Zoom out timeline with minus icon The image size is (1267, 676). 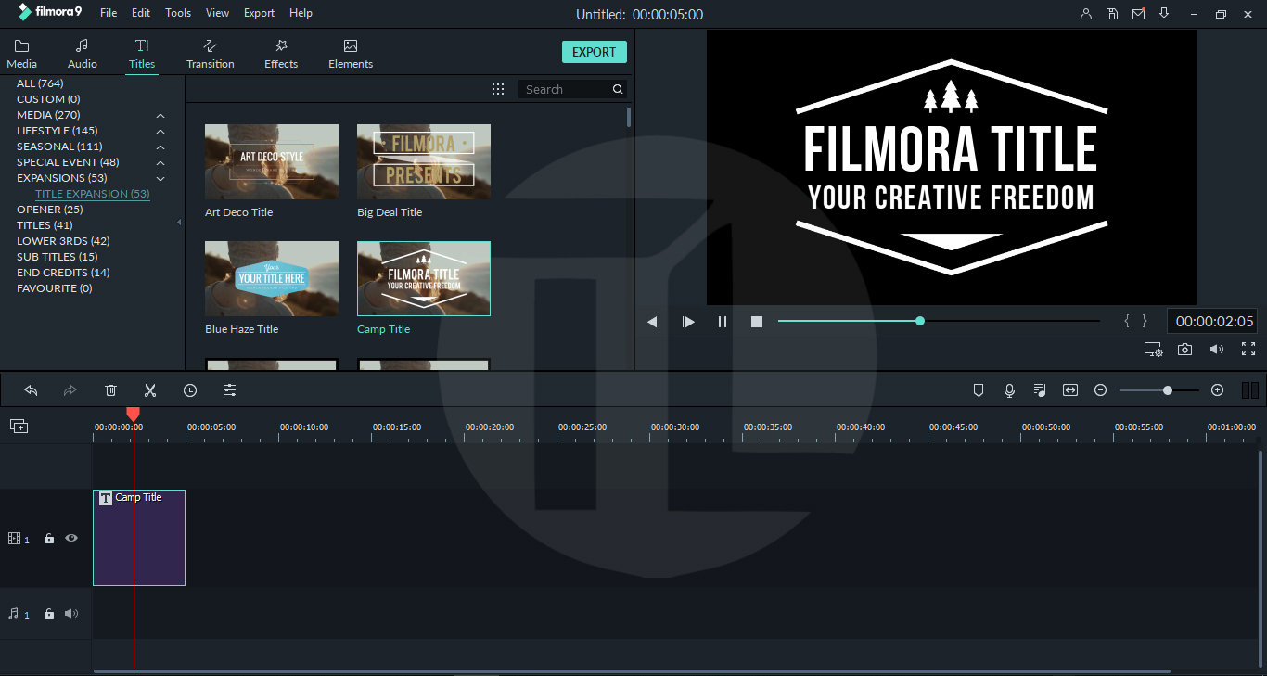(x=1101, y=390)
